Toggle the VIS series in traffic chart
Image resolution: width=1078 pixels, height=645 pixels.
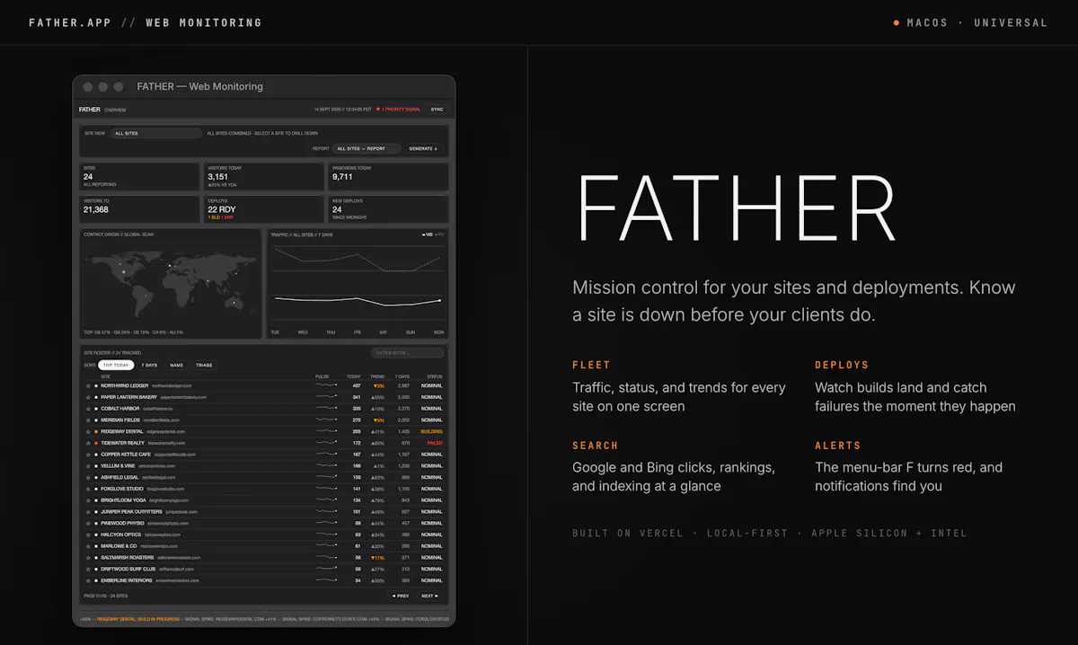[x=428, y=234]
